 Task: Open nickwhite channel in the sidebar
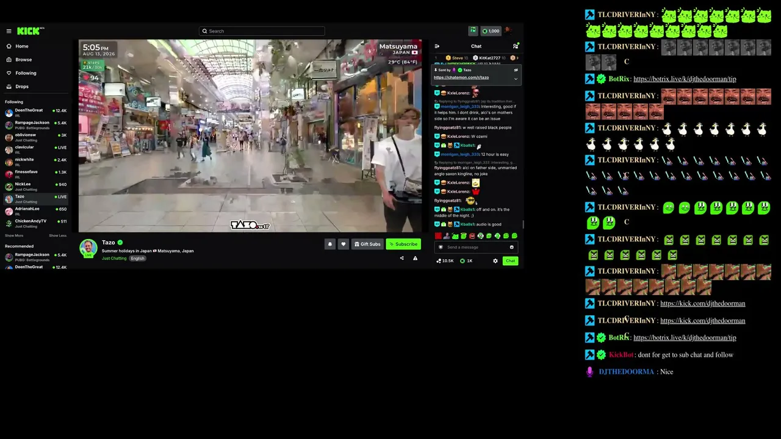(x=36, y=162)
